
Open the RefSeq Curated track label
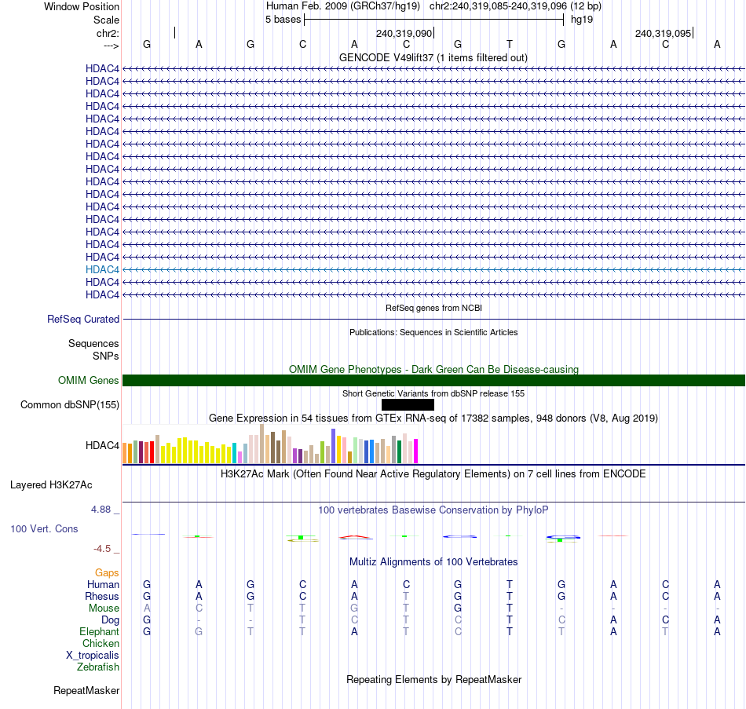point(83,319)
